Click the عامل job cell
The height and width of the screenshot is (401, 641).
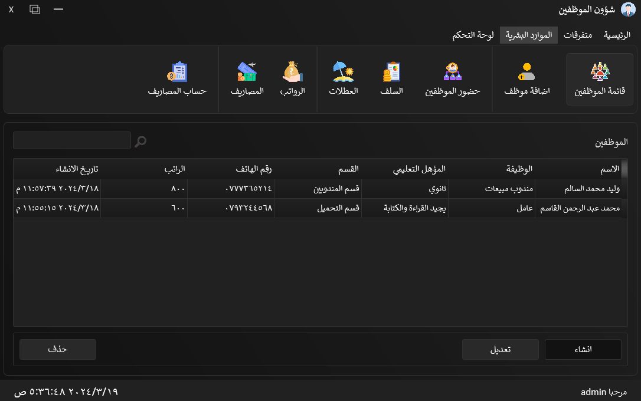tap(492, 208)
